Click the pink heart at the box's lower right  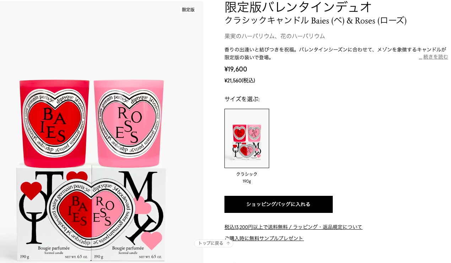pyautogui.click(x=151, y=240)
